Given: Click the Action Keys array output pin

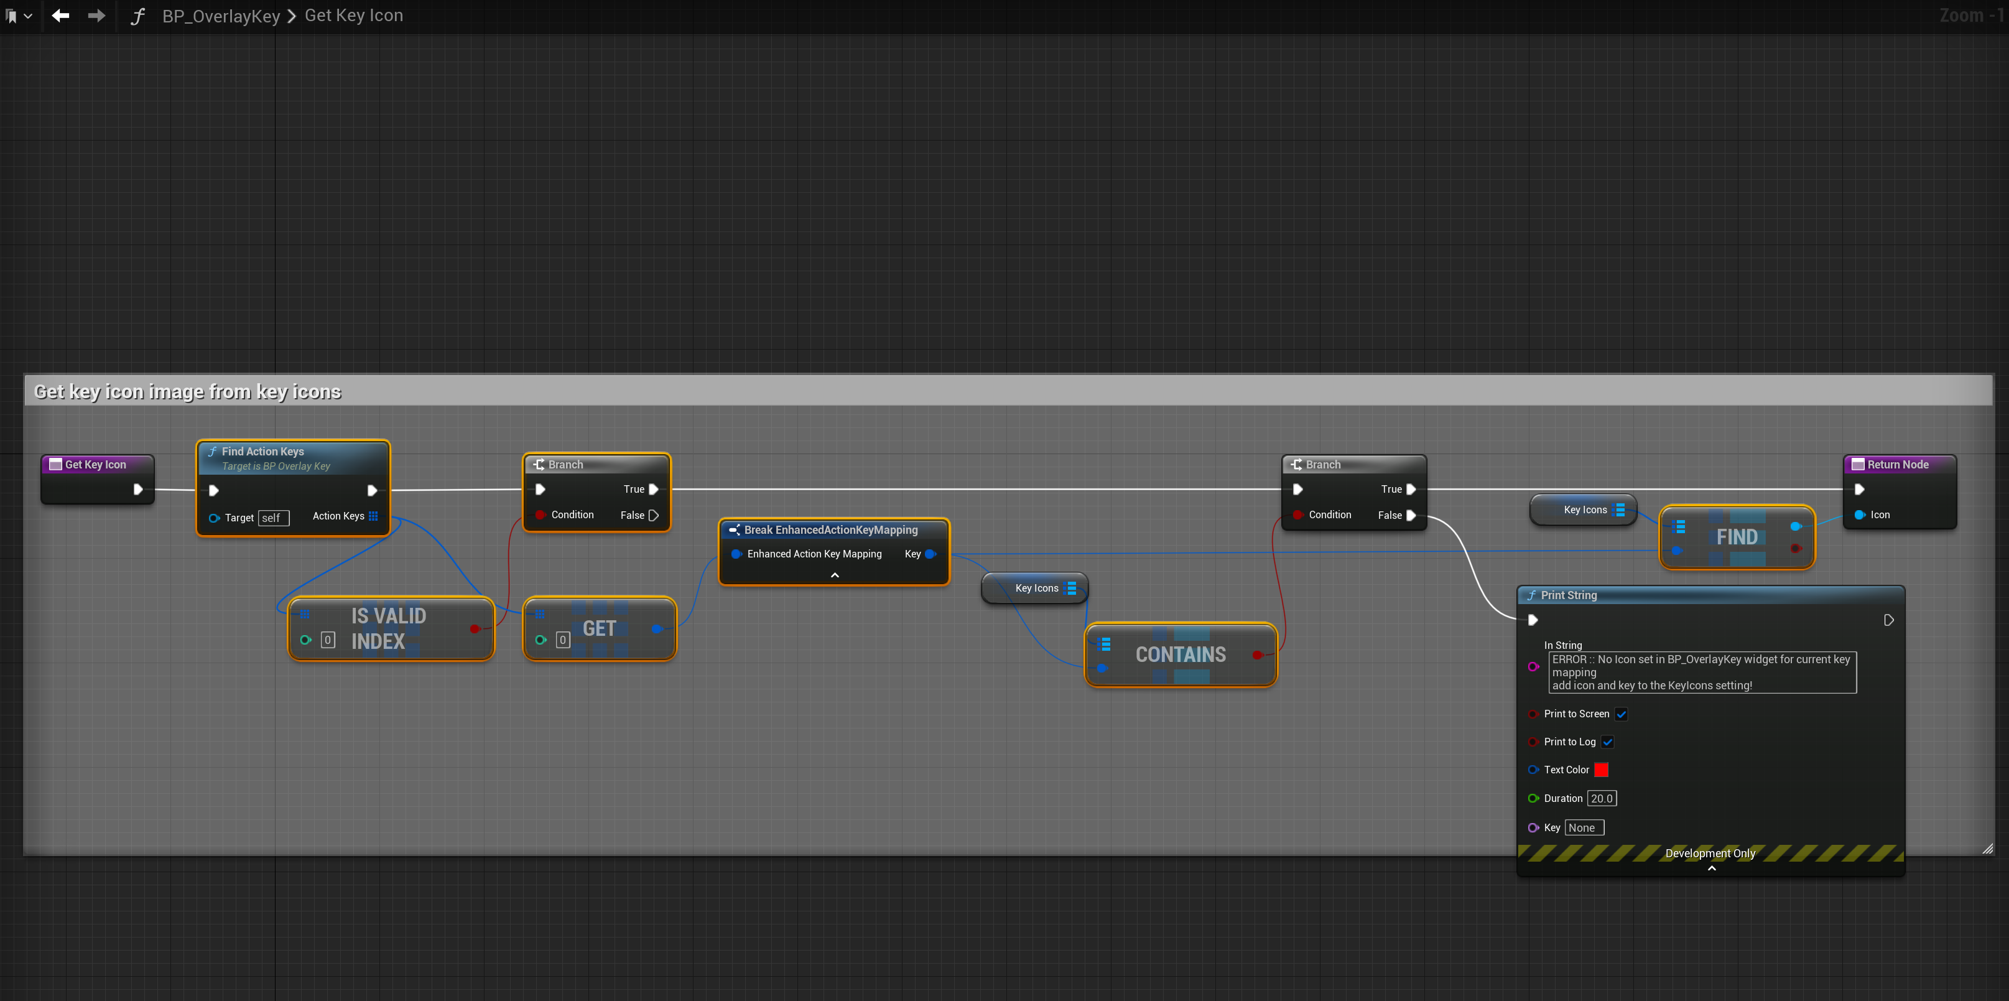Looking at the screenshot, I should (374, 516).
